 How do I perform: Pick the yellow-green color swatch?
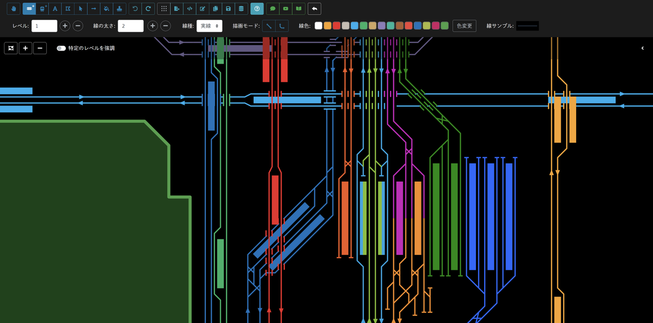click(426, 26)
